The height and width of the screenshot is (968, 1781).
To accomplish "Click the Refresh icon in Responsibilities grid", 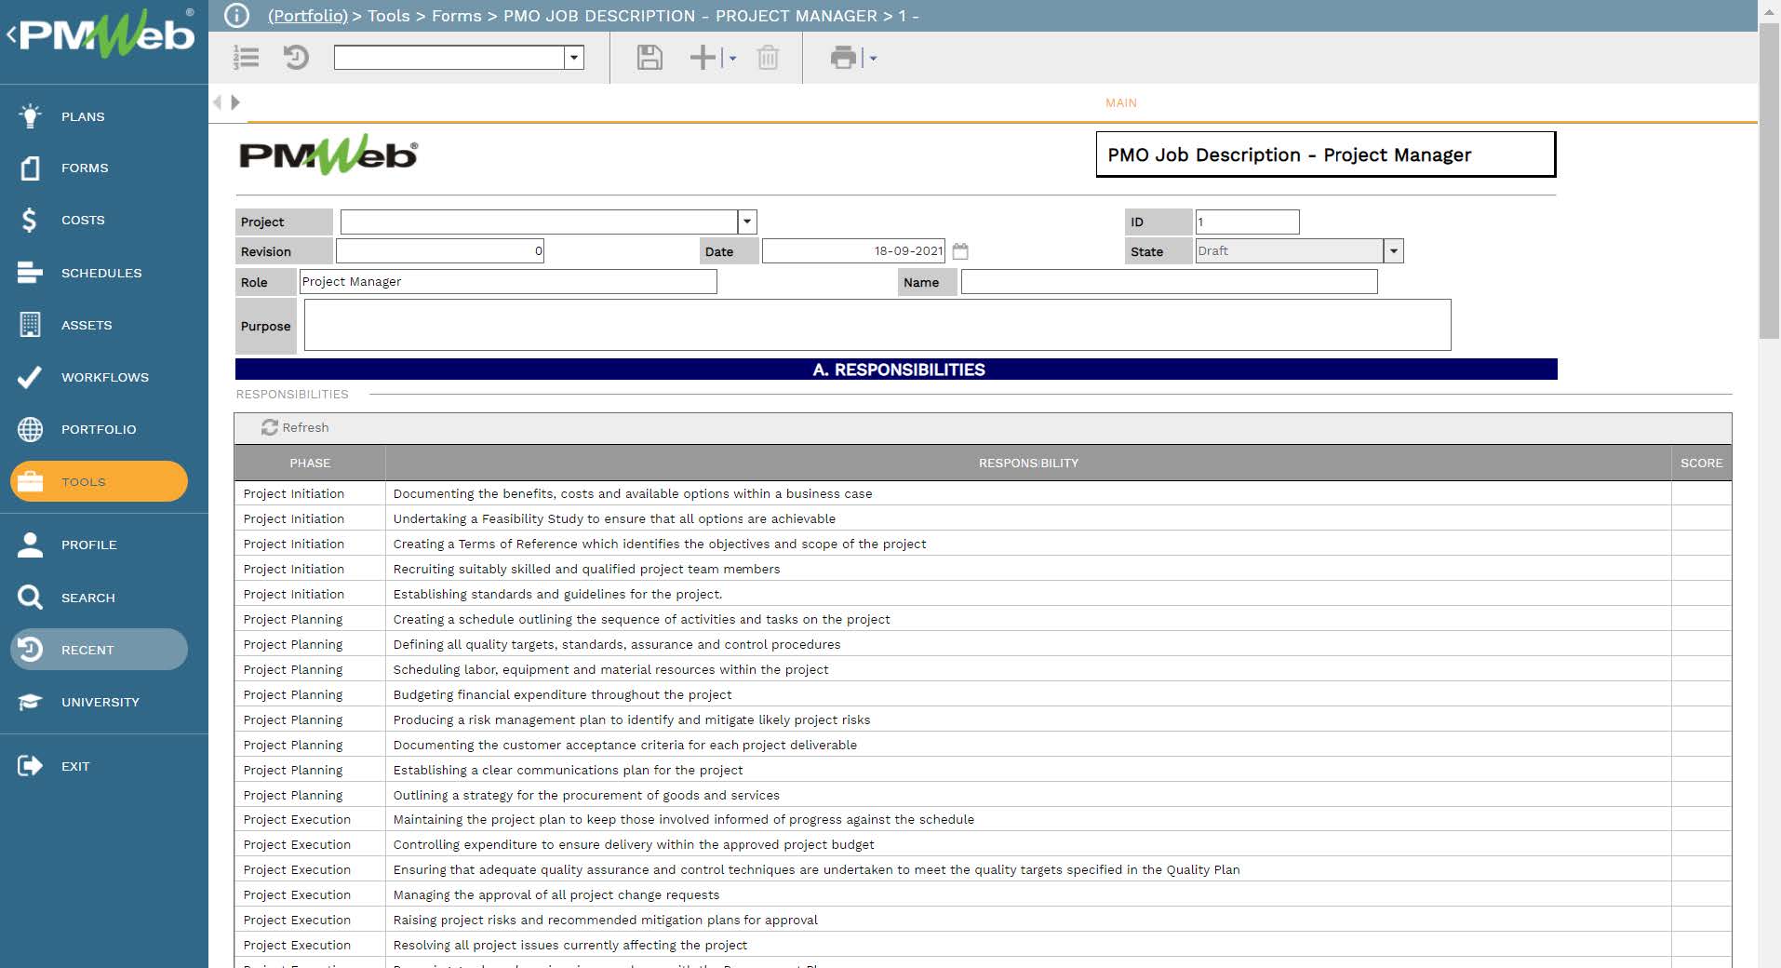I will [270, 427].
